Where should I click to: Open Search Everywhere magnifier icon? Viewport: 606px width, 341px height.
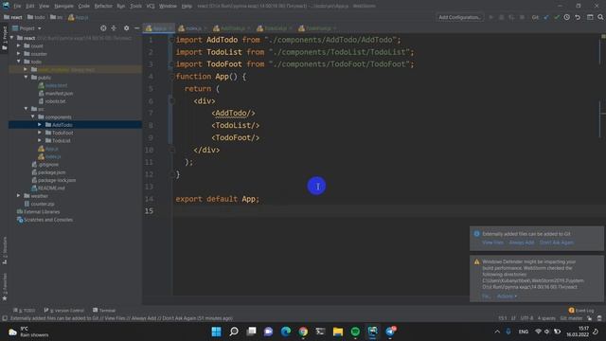pyautogui.click(x=600, y=17)
